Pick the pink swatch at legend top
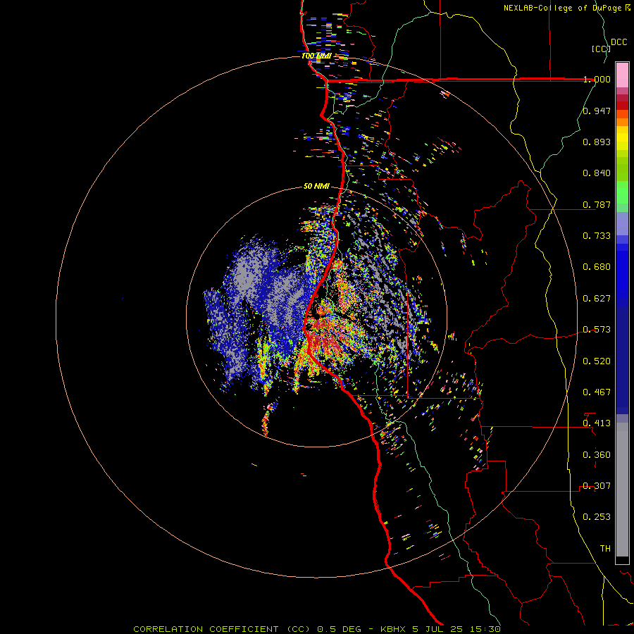Image resolution: width=634 pixels, height=634 pixels. [x=622, y=75]
